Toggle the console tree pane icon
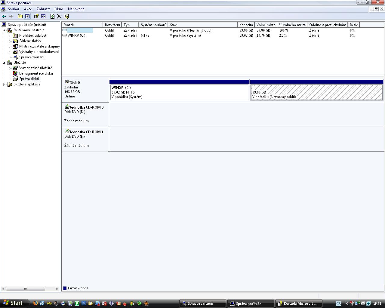This screenshot has width=385, height=308. [27, 16]
